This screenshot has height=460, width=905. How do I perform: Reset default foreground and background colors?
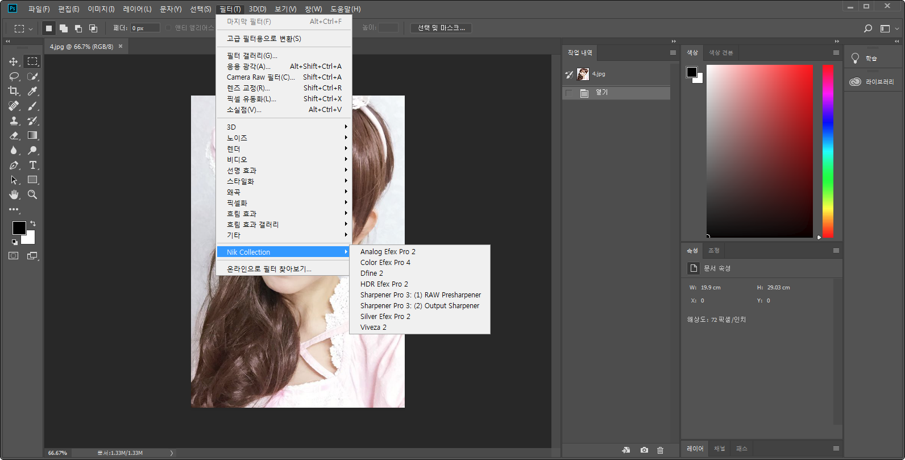14,242
